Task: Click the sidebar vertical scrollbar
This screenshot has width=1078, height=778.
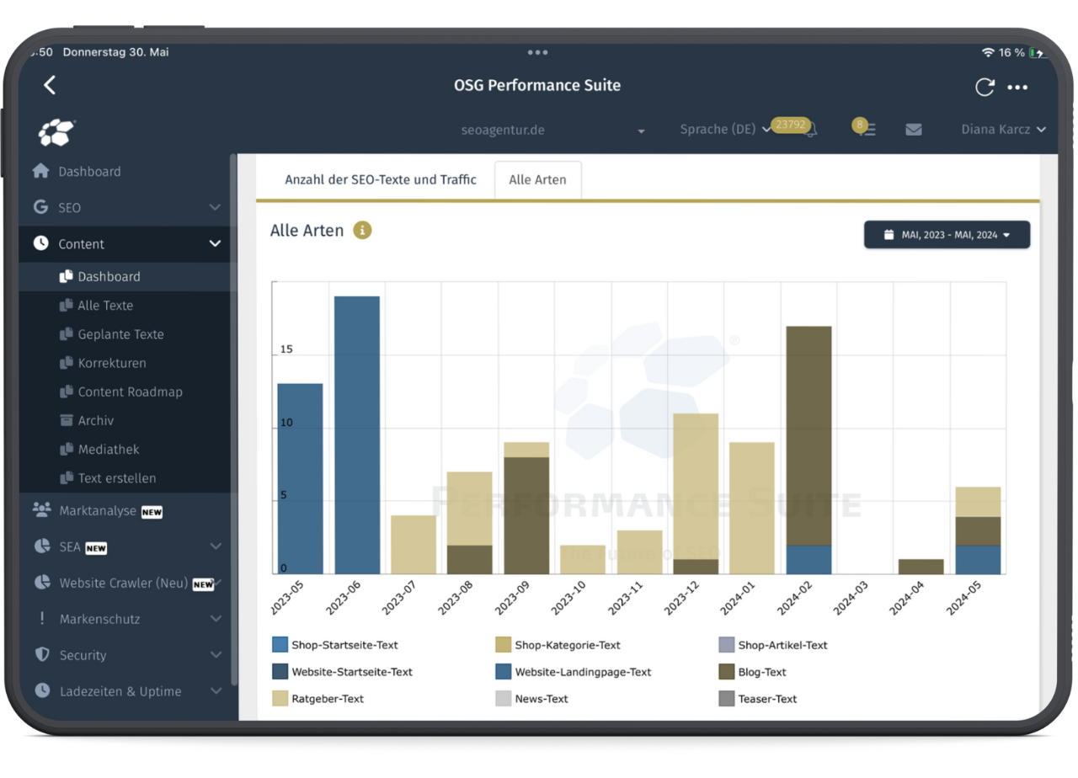Action: [x=233, y=421]
